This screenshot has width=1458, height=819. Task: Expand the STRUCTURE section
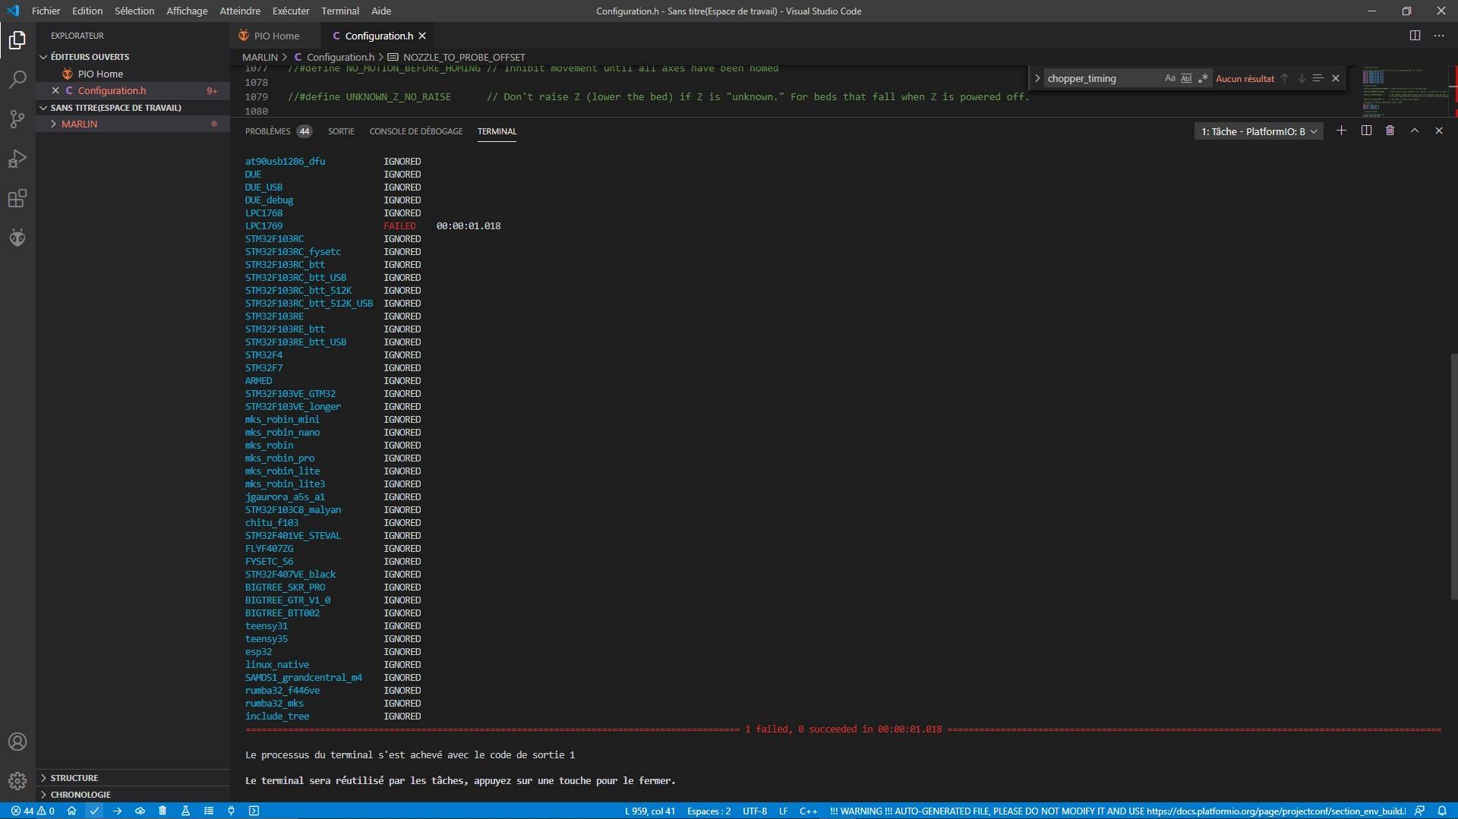(74, 778)
